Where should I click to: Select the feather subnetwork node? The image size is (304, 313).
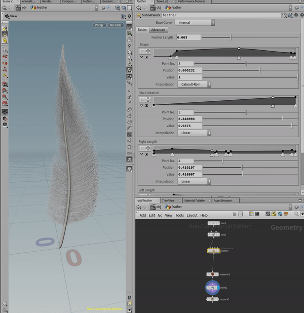213,251
